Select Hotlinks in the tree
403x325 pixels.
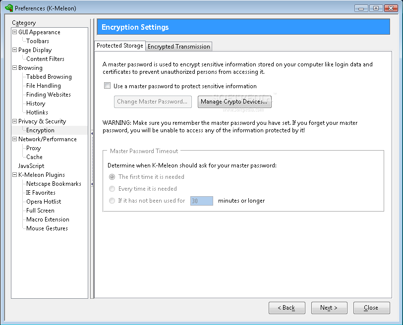[x=37, y=112]
